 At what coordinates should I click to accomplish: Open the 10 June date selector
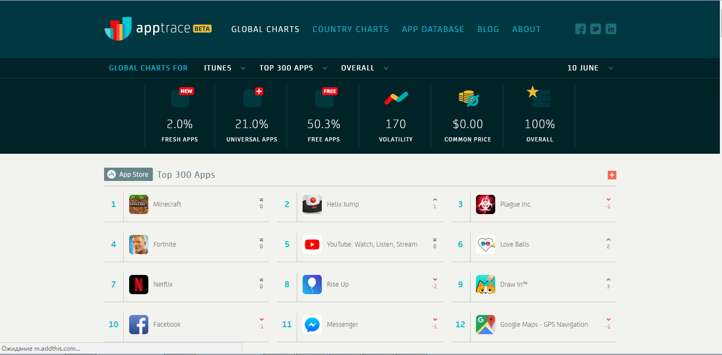(584, 68)
